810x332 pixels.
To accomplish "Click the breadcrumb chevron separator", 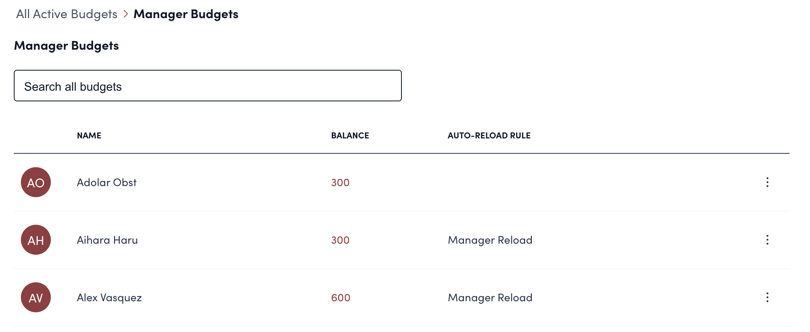I will (x=126, y=14).
